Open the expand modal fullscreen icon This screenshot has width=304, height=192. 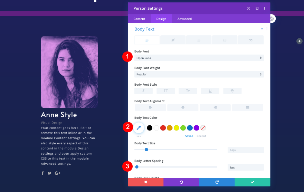248,8
